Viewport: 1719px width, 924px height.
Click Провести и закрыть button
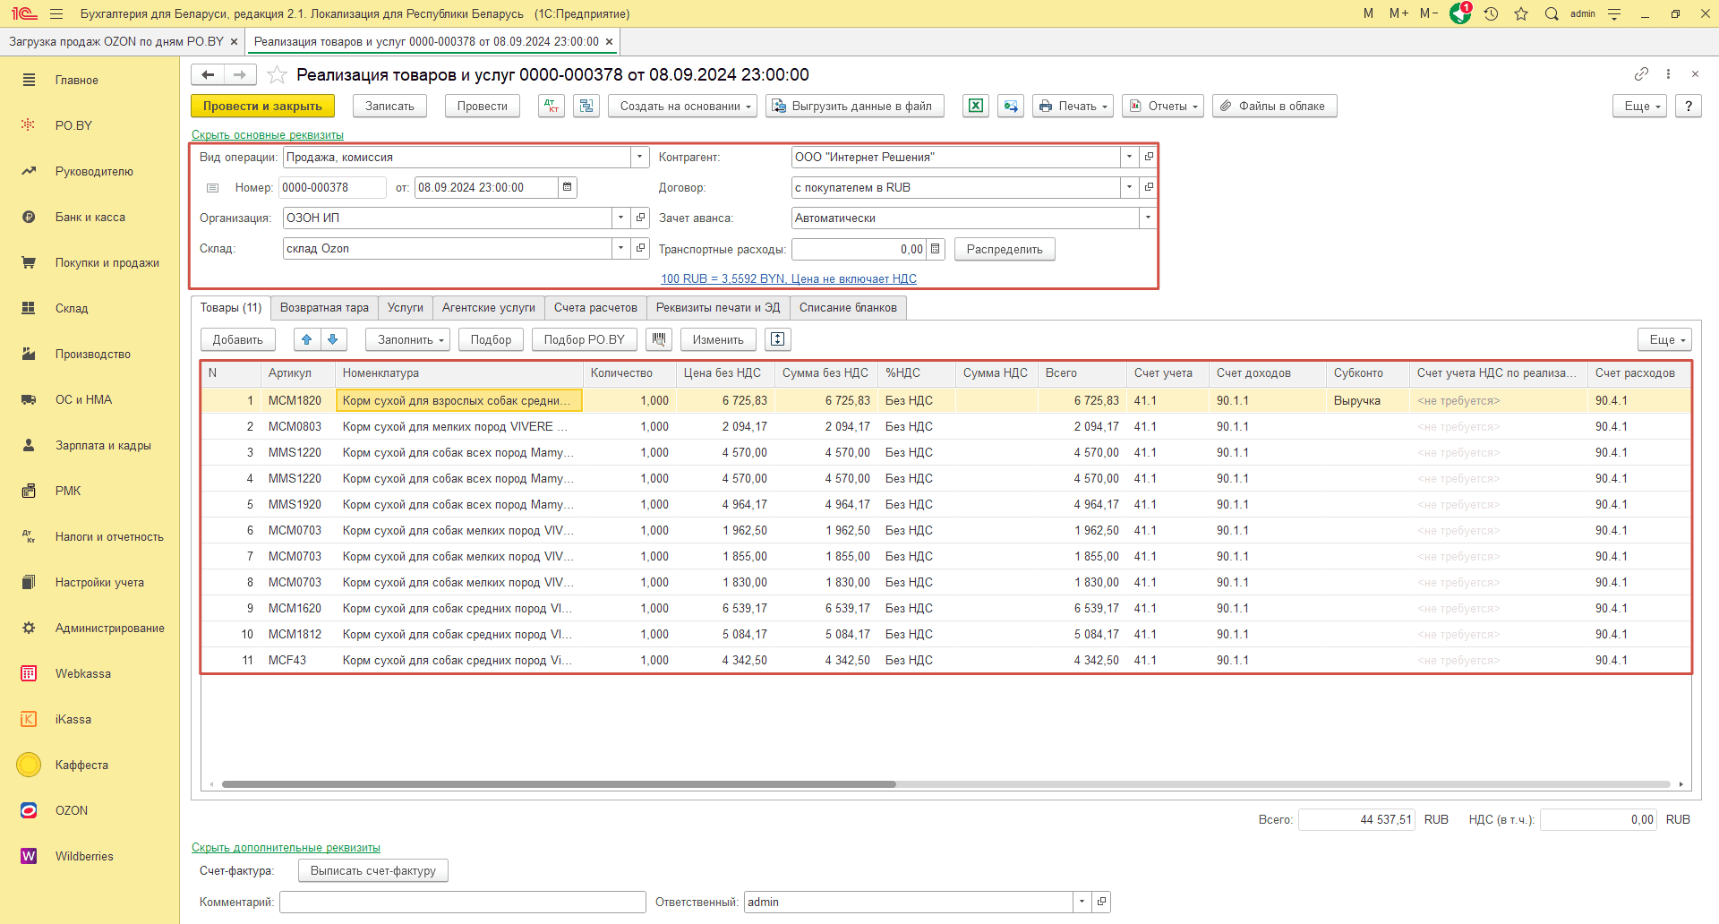point(262,106)
